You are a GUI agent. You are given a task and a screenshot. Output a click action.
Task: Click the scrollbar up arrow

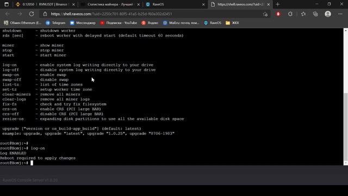tap(346, 30)
